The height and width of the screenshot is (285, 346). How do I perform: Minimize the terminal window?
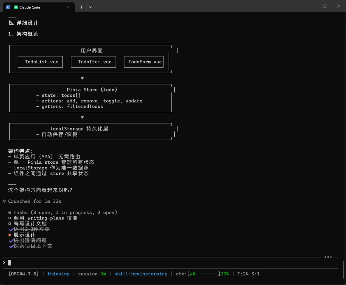[311, 6]
